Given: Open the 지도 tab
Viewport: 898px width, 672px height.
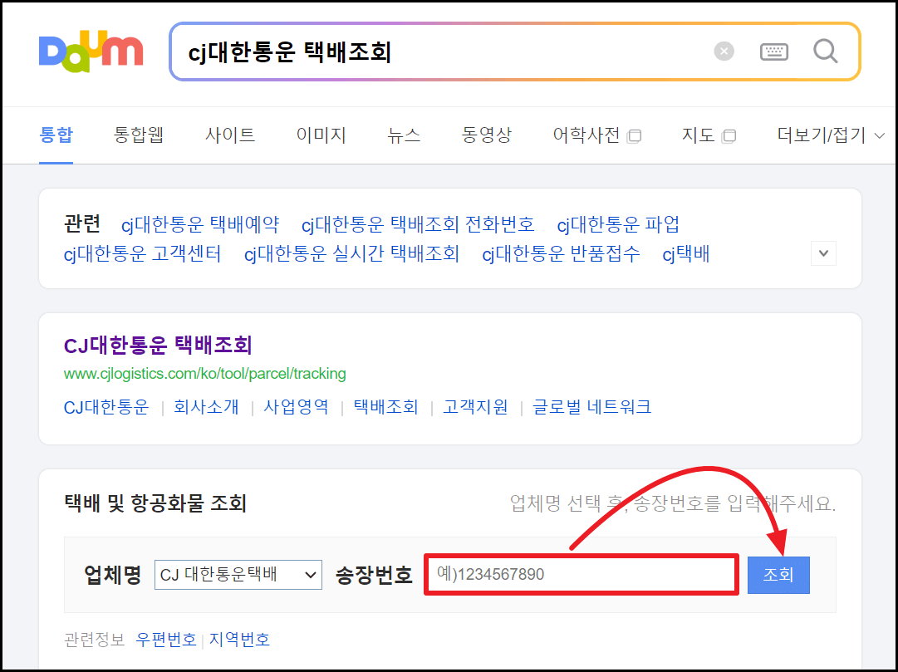Looking at the screenshot, I should (709, 135).
